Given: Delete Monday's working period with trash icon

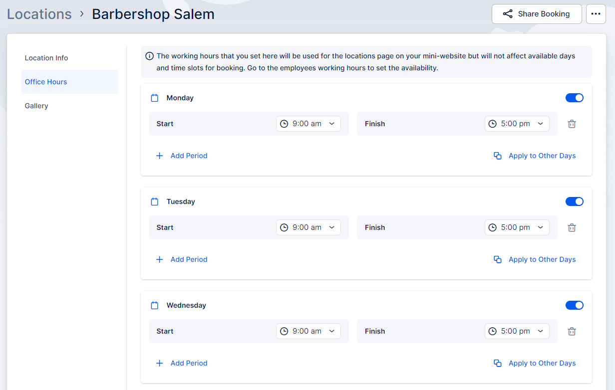Looking at the screenshot, I should (572, 124).
